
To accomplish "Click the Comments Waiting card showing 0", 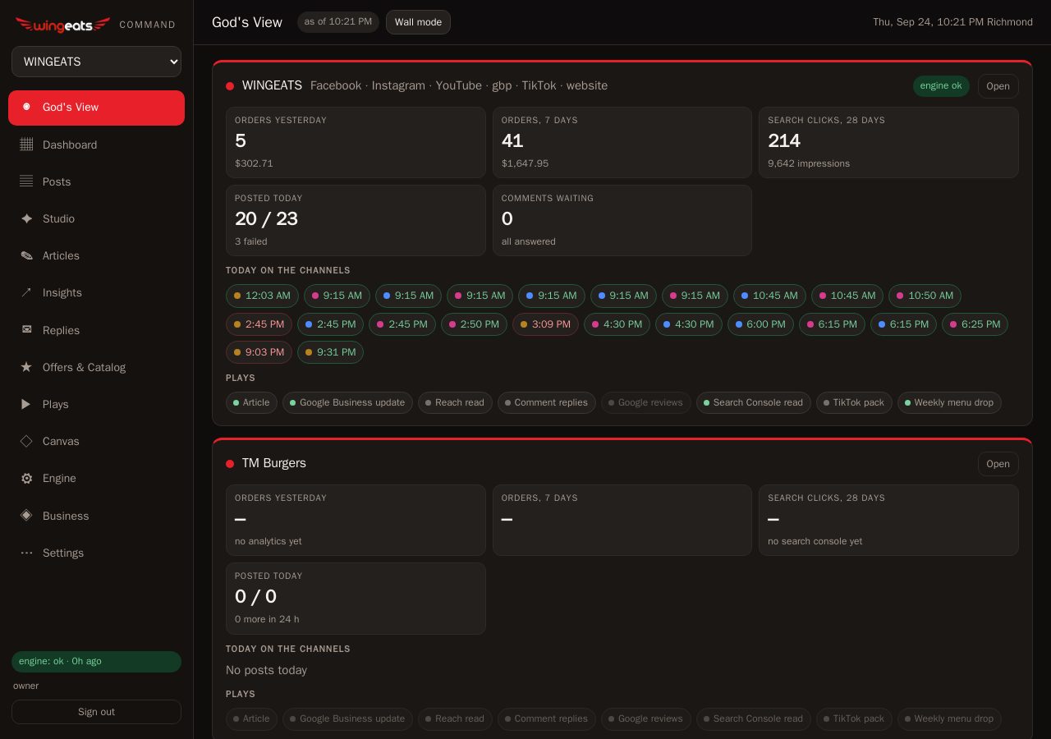I will [x=622, y=220].
